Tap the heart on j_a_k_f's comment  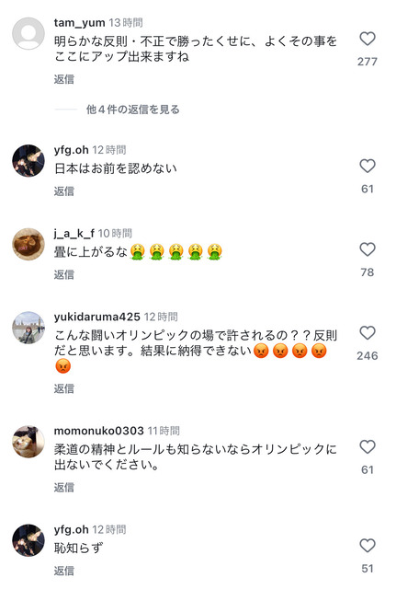368,249
